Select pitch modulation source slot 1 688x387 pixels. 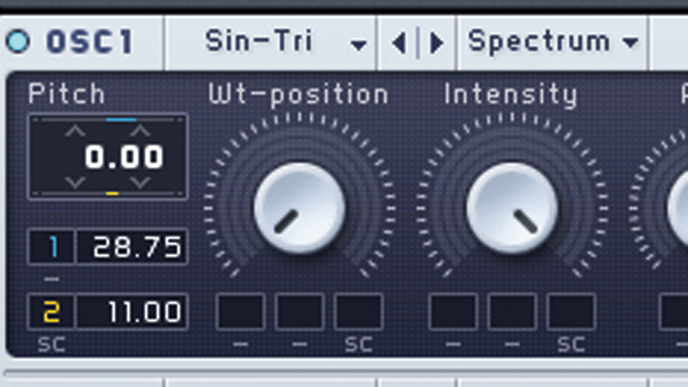(51, 247)
